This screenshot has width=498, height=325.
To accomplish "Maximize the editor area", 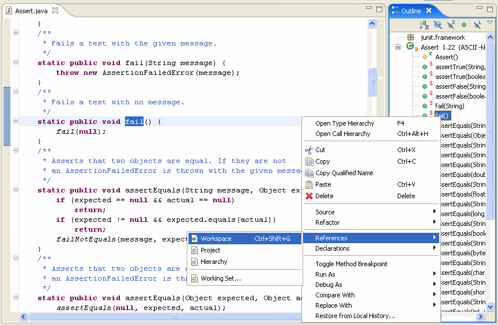I will pos(379,9).
